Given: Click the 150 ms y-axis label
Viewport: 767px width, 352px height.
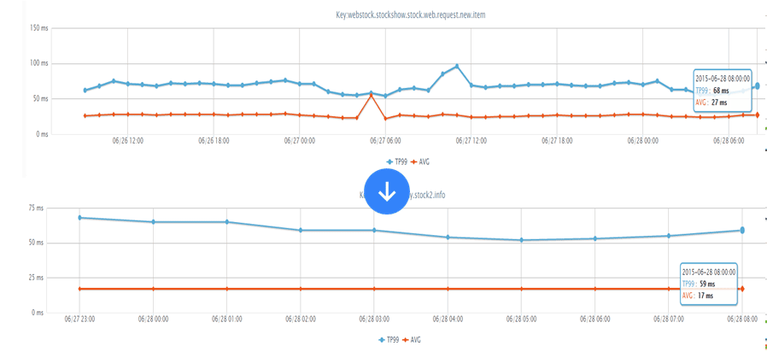Looking at the screenshot, I should (38, 27).
